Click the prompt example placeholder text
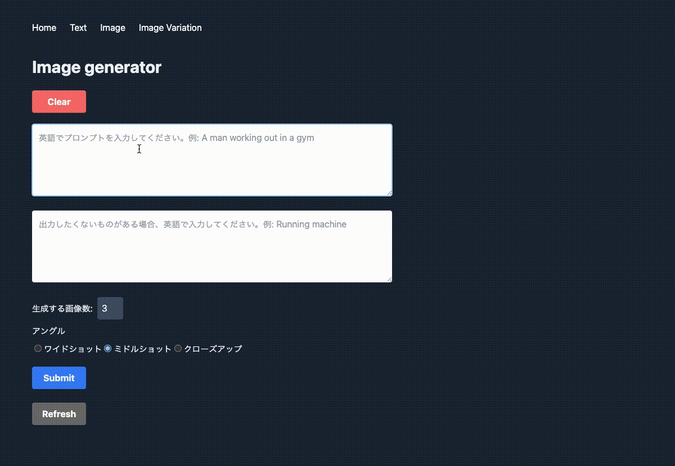Viewport: 675px width, 466px height. 175,138
